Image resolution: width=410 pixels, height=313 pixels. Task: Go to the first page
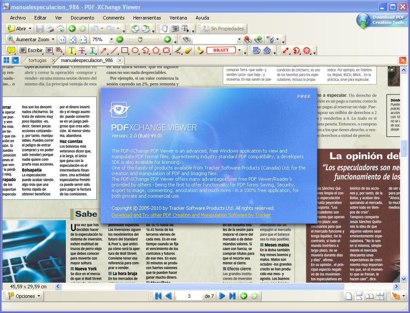click(x=158, y=296)
